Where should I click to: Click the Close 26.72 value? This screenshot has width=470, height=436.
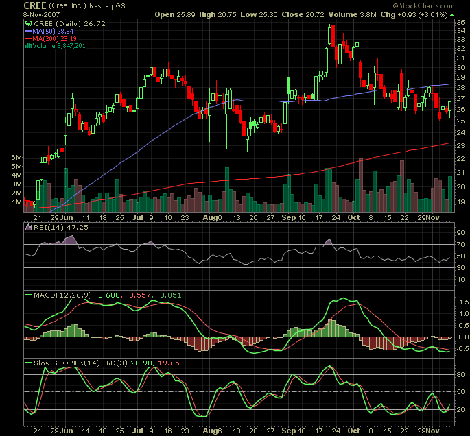pyautogui.click(x=303, y=14)
